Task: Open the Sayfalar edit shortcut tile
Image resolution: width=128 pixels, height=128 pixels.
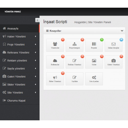Action: pos(74,79)
